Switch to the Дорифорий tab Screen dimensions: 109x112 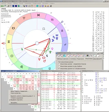click(97, 59)
